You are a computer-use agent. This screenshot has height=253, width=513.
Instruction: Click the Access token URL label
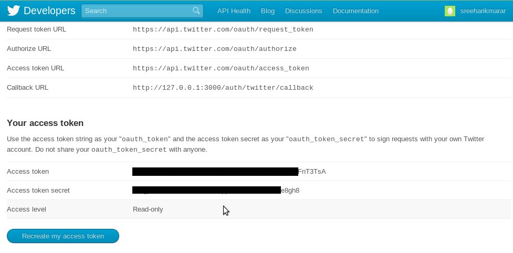pyautogui.click(x=35, y=68)
